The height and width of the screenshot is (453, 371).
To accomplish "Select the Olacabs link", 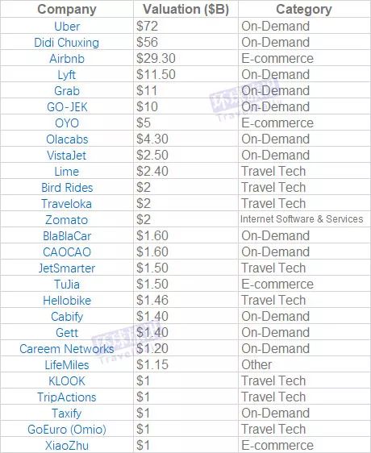I will pyautogui.click(x=67, y=139).
